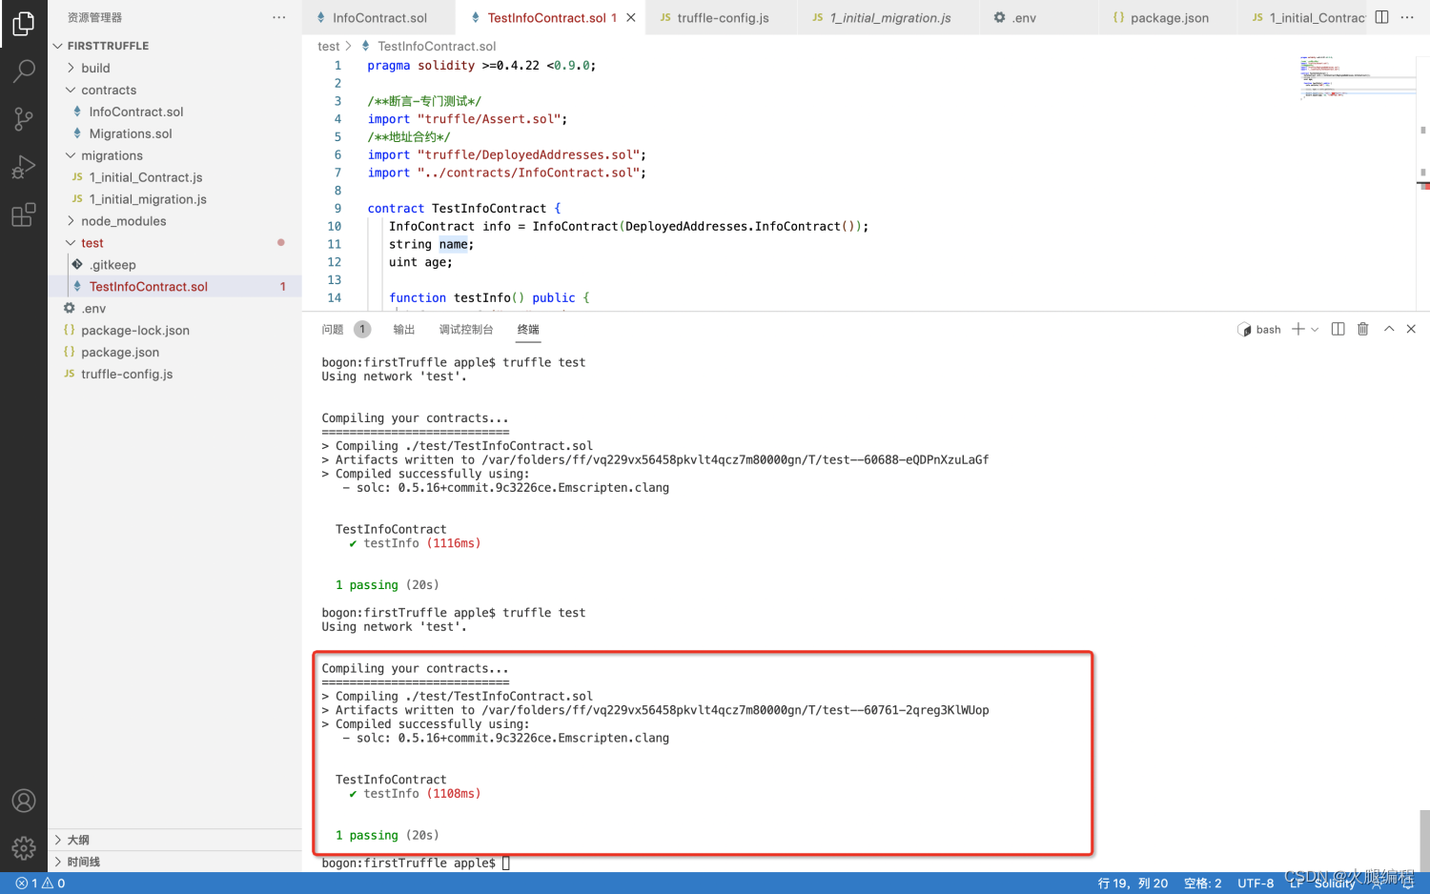The image size is (1430, 894).
Task: Click the UTF-8 encoding status item
Action: click(1256, 884)
